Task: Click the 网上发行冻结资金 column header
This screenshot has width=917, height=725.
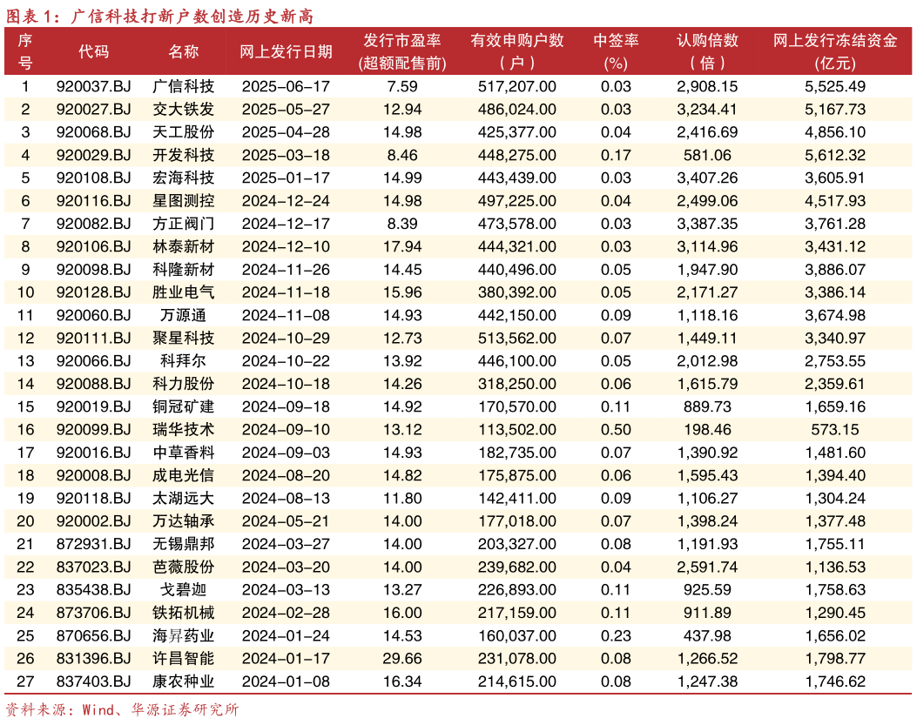Action: [x=833, y=50]
